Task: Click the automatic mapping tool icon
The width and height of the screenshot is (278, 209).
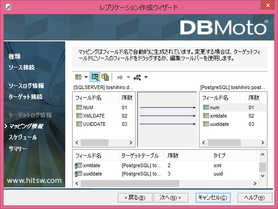Action: coord(137,77)
